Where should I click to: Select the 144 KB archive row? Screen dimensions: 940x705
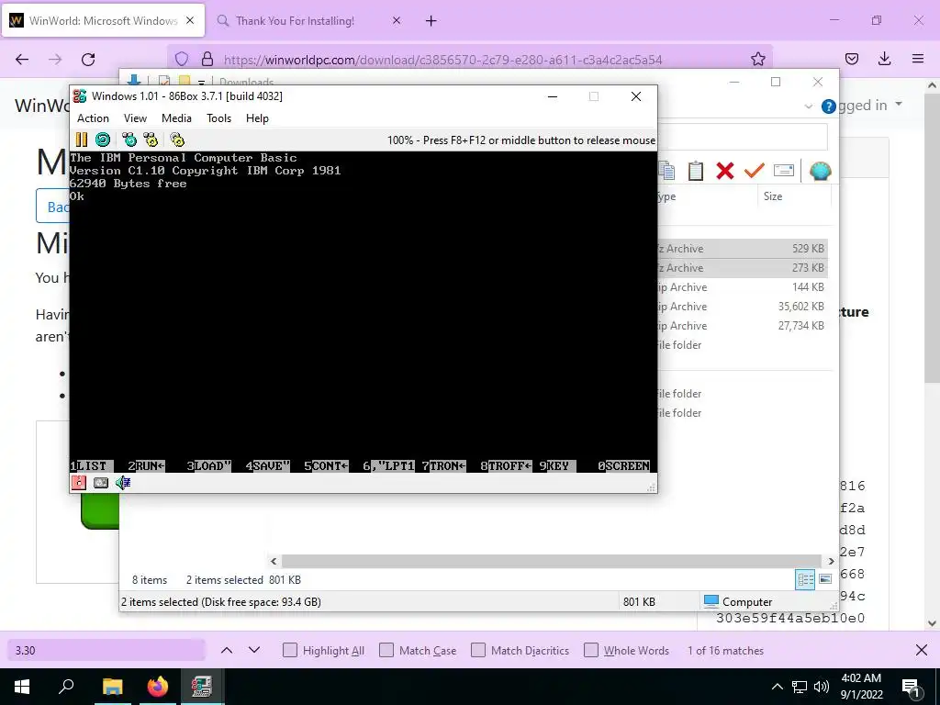[743, 287]
